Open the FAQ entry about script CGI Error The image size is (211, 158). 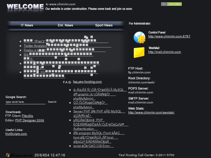[93, 146]
